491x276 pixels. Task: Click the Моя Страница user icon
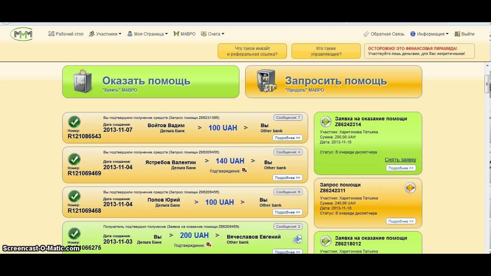click(130, 34)
